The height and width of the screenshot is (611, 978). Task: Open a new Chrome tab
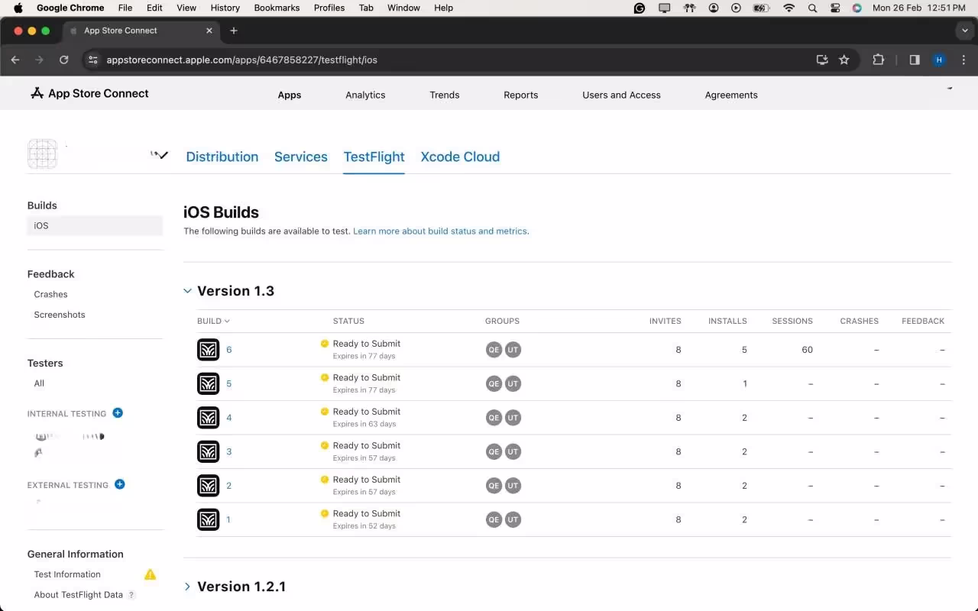pyautogui.click(x=234, y=31)
